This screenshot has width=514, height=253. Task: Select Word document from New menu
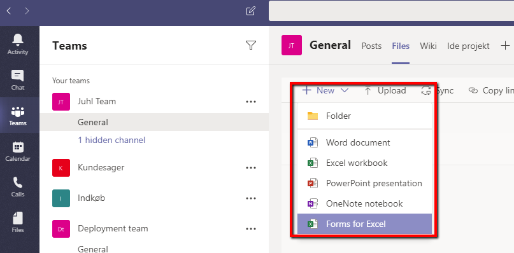coord(364,142)
